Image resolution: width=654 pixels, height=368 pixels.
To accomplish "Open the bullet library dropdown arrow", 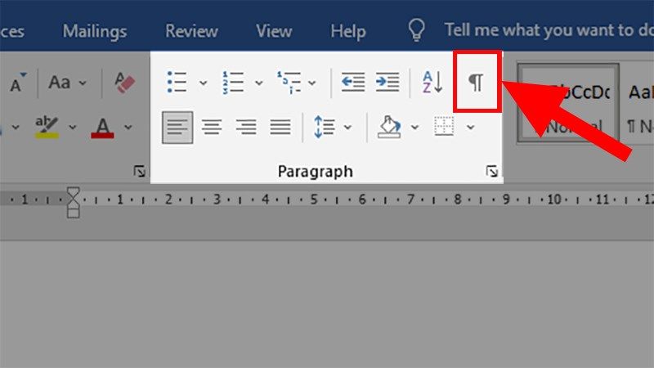I will pos(203,83).
